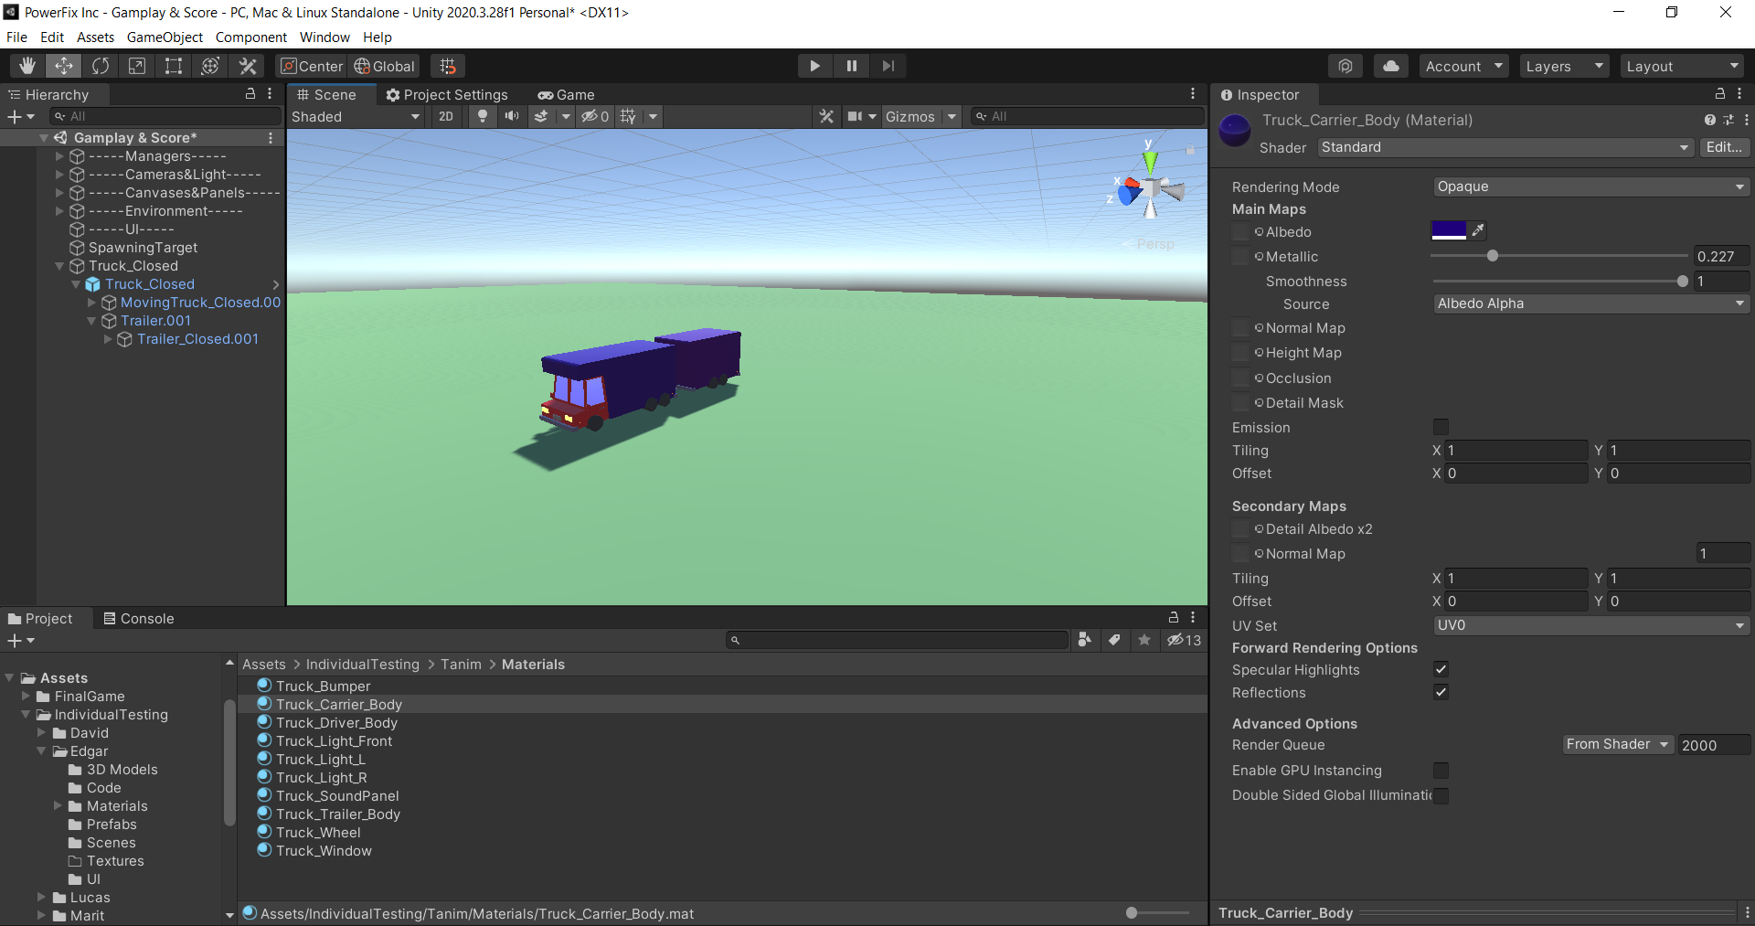Toggle scene visibility hidden objects icon

pyautogui.click(x=595, y=116)
